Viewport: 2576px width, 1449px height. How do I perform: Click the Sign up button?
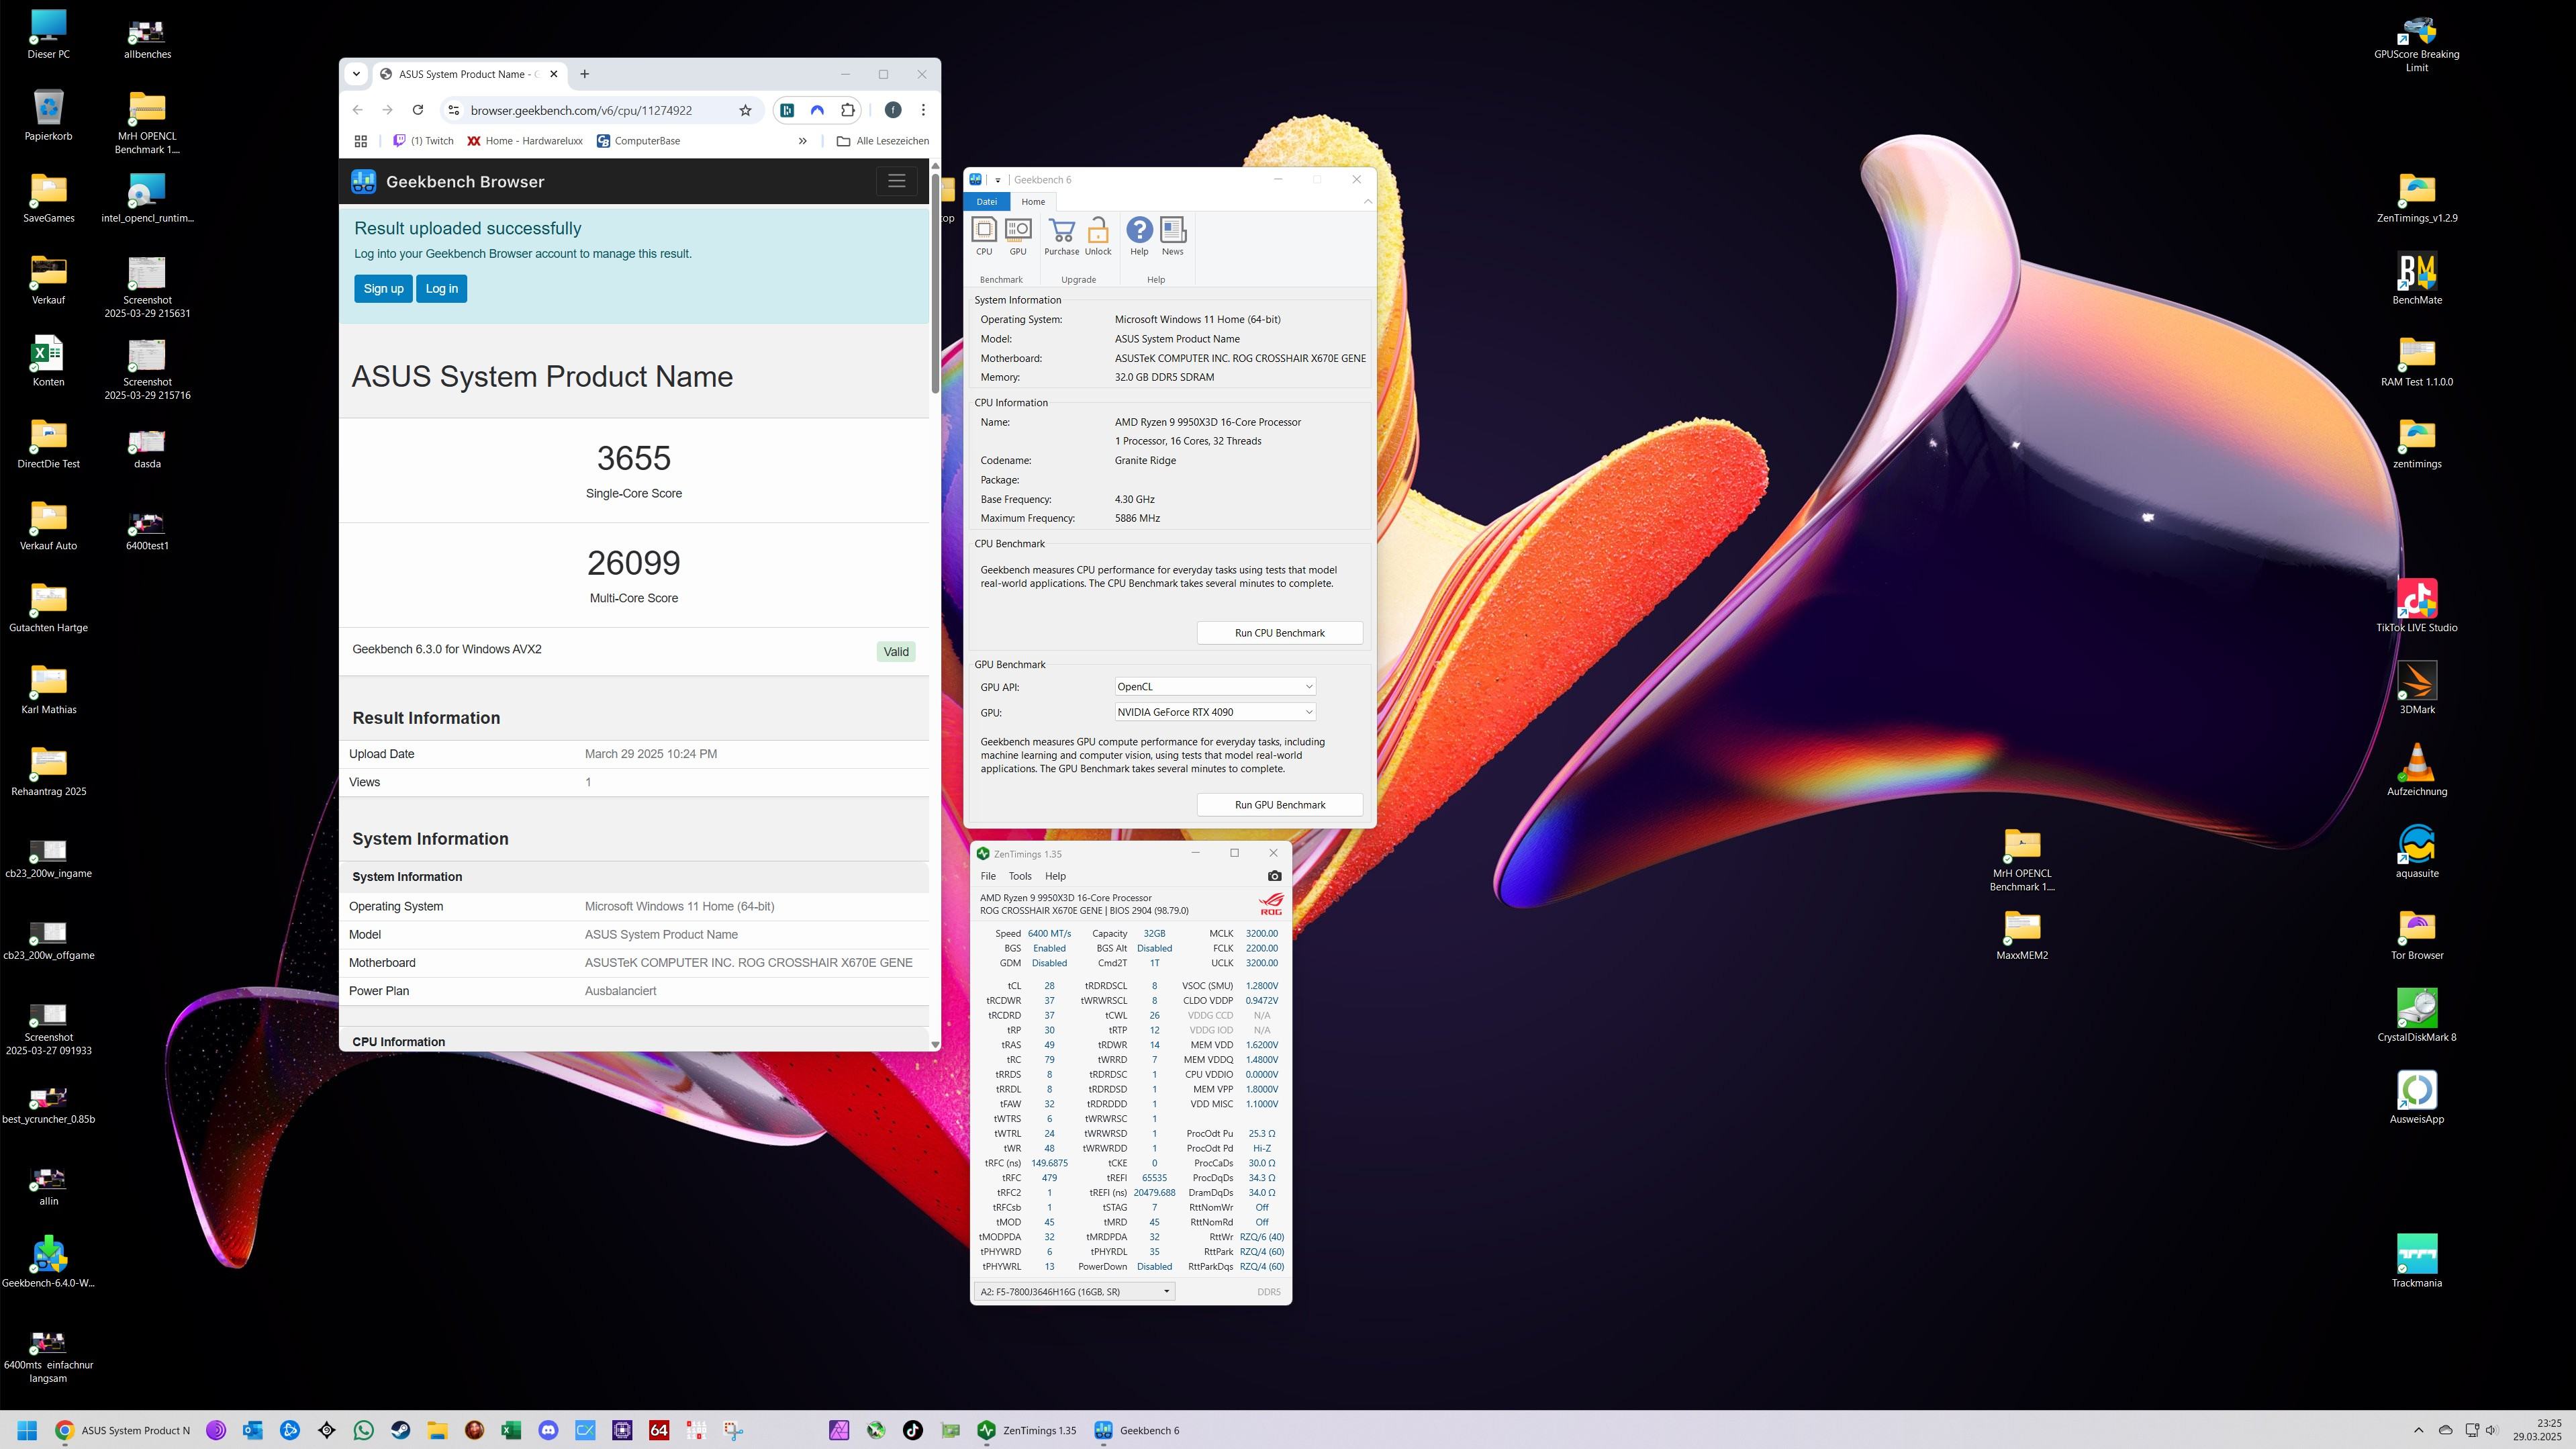pyautogui.click(x=383, y=289)
